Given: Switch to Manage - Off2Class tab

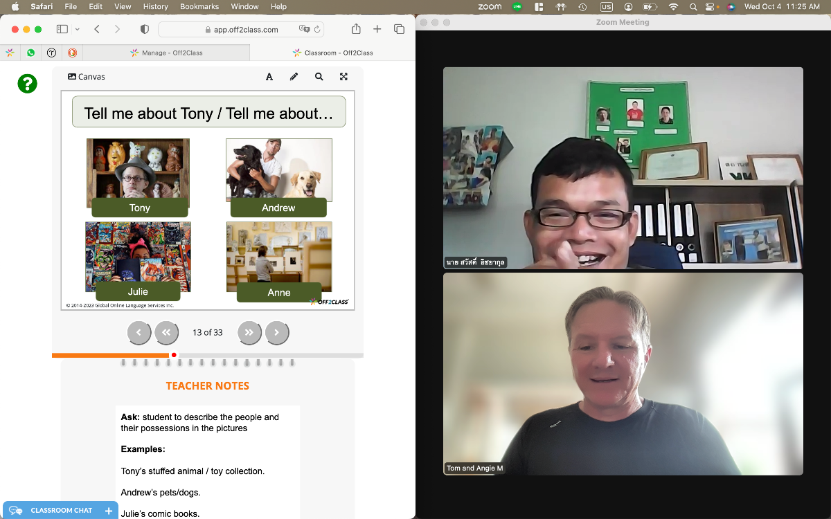Looking at the screenshot, I should pyautogui.click(x=166, y=53).
